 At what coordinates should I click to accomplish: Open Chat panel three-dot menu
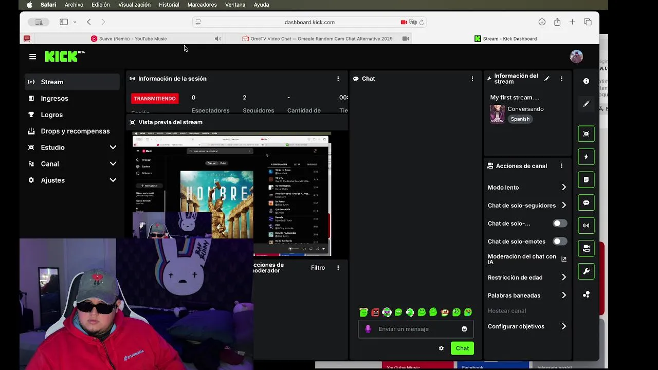pyautogui.click(x=472, y=79)
